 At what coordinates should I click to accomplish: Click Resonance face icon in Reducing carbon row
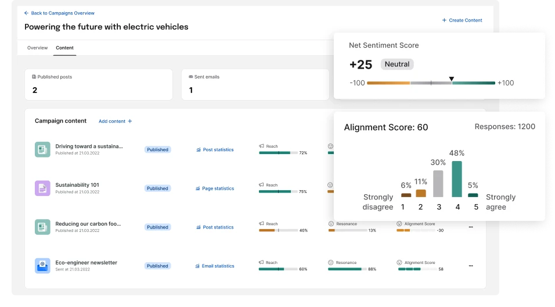coord(331,224)
